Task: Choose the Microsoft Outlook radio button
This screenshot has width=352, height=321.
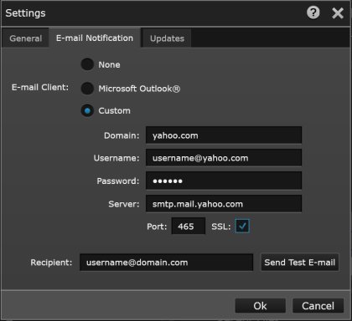Action: click(87, 89)
